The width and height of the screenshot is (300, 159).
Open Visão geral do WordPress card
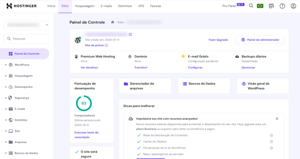coord(263,86)
